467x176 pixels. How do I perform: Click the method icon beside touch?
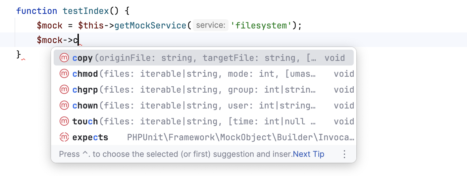pos(64,121)
